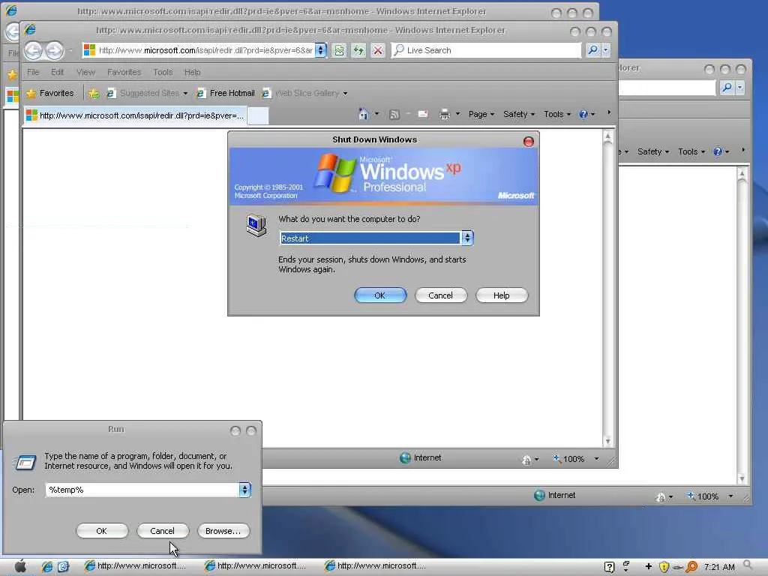Image resolution: width=768 pixels, height=576 pixels.
Task: Click the Apple logo start button
Action: coord(20,566)
